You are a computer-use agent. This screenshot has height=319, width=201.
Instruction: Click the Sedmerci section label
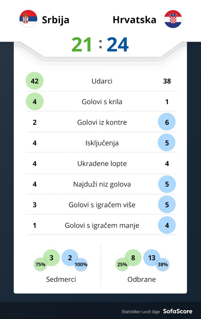[x=61, y=279]
